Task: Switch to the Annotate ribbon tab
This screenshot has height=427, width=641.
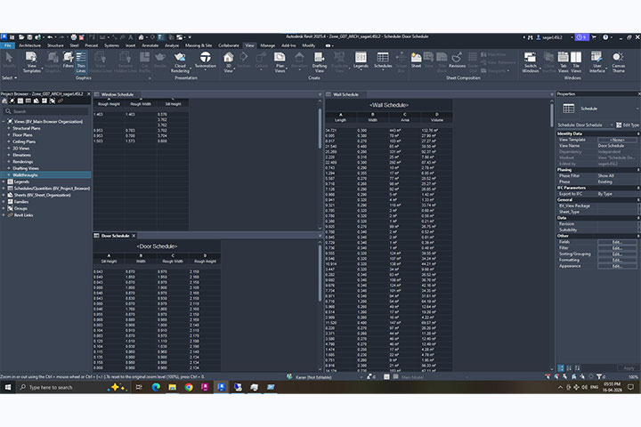Action: (150, 45)
